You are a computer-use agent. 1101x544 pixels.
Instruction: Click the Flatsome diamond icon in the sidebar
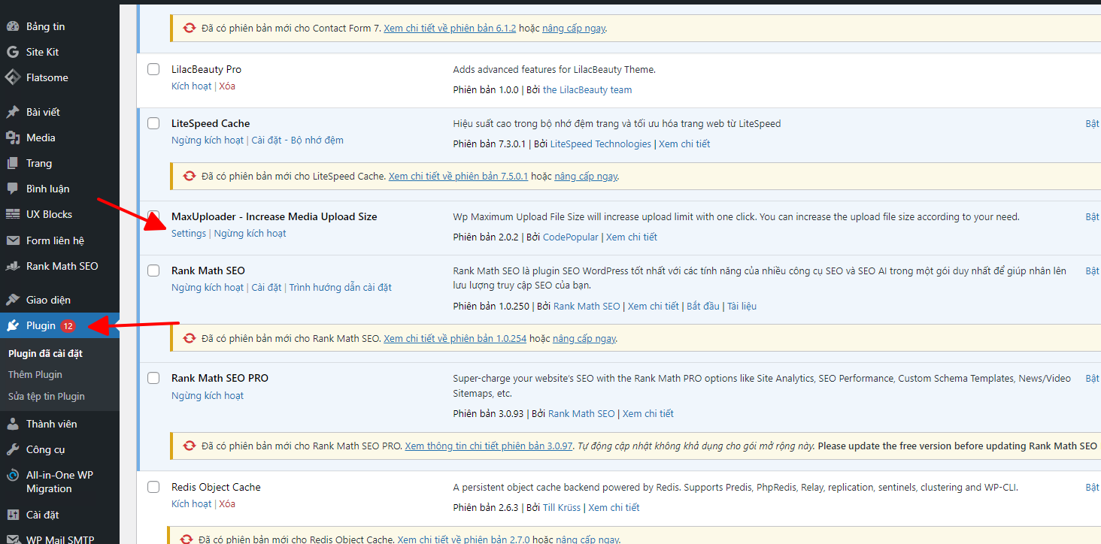click(x=13, y=77)
